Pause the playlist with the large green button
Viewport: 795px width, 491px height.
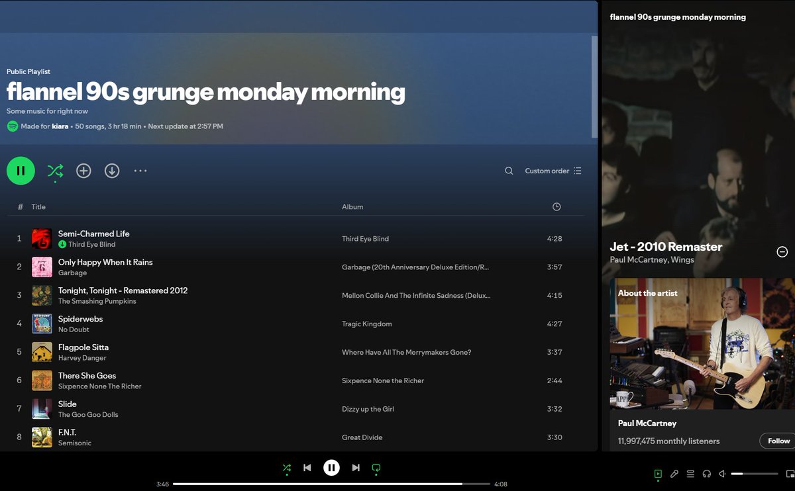pos(21,171)
